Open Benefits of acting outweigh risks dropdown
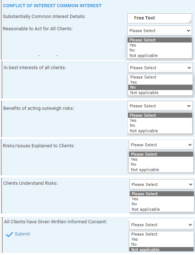 (x=160, y=106)
